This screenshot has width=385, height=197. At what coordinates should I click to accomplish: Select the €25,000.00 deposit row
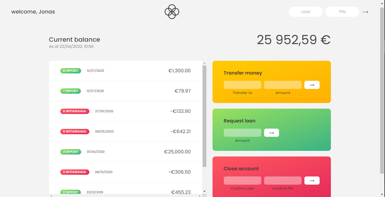coord(125,152)
